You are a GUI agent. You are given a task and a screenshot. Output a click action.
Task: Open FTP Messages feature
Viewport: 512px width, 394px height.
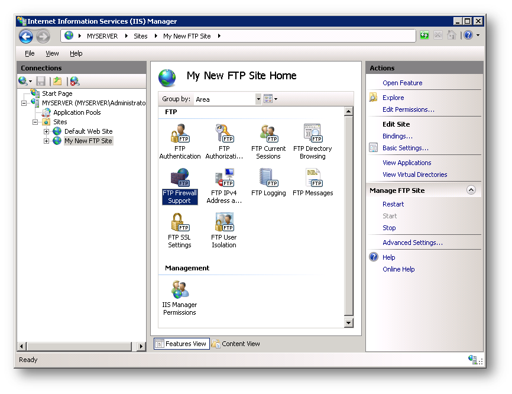click(x=313, y=182)
